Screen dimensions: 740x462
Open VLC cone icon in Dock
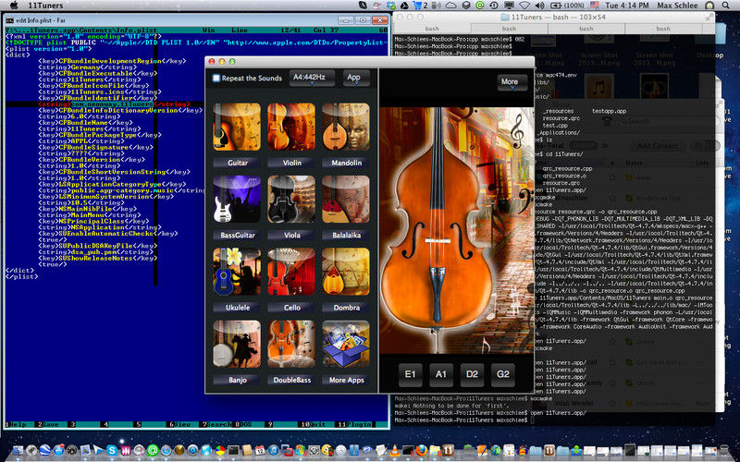(x=395, y=450)
